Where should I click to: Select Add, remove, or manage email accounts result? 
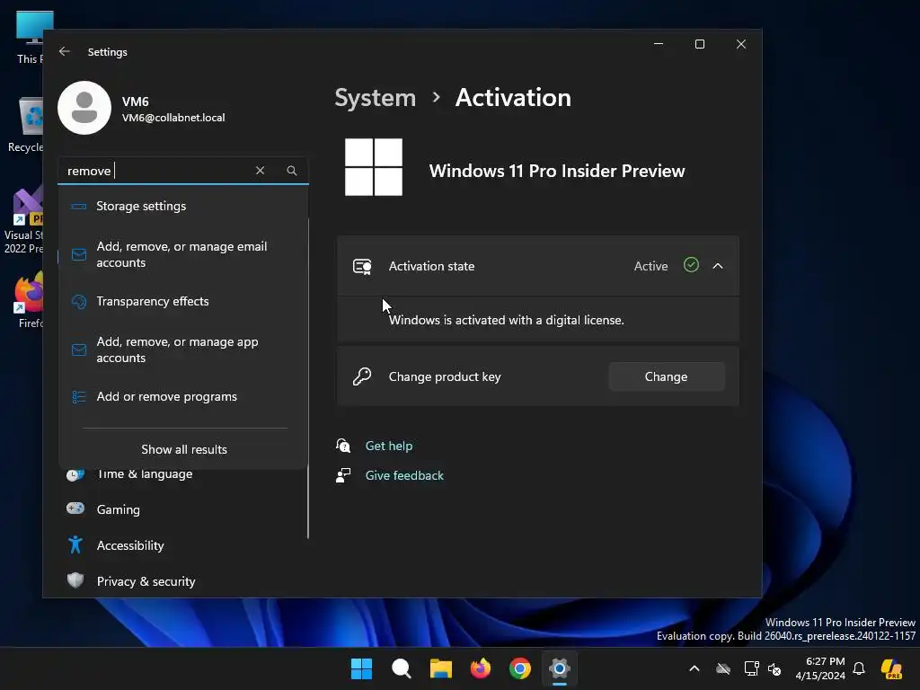tap(183, 254)
